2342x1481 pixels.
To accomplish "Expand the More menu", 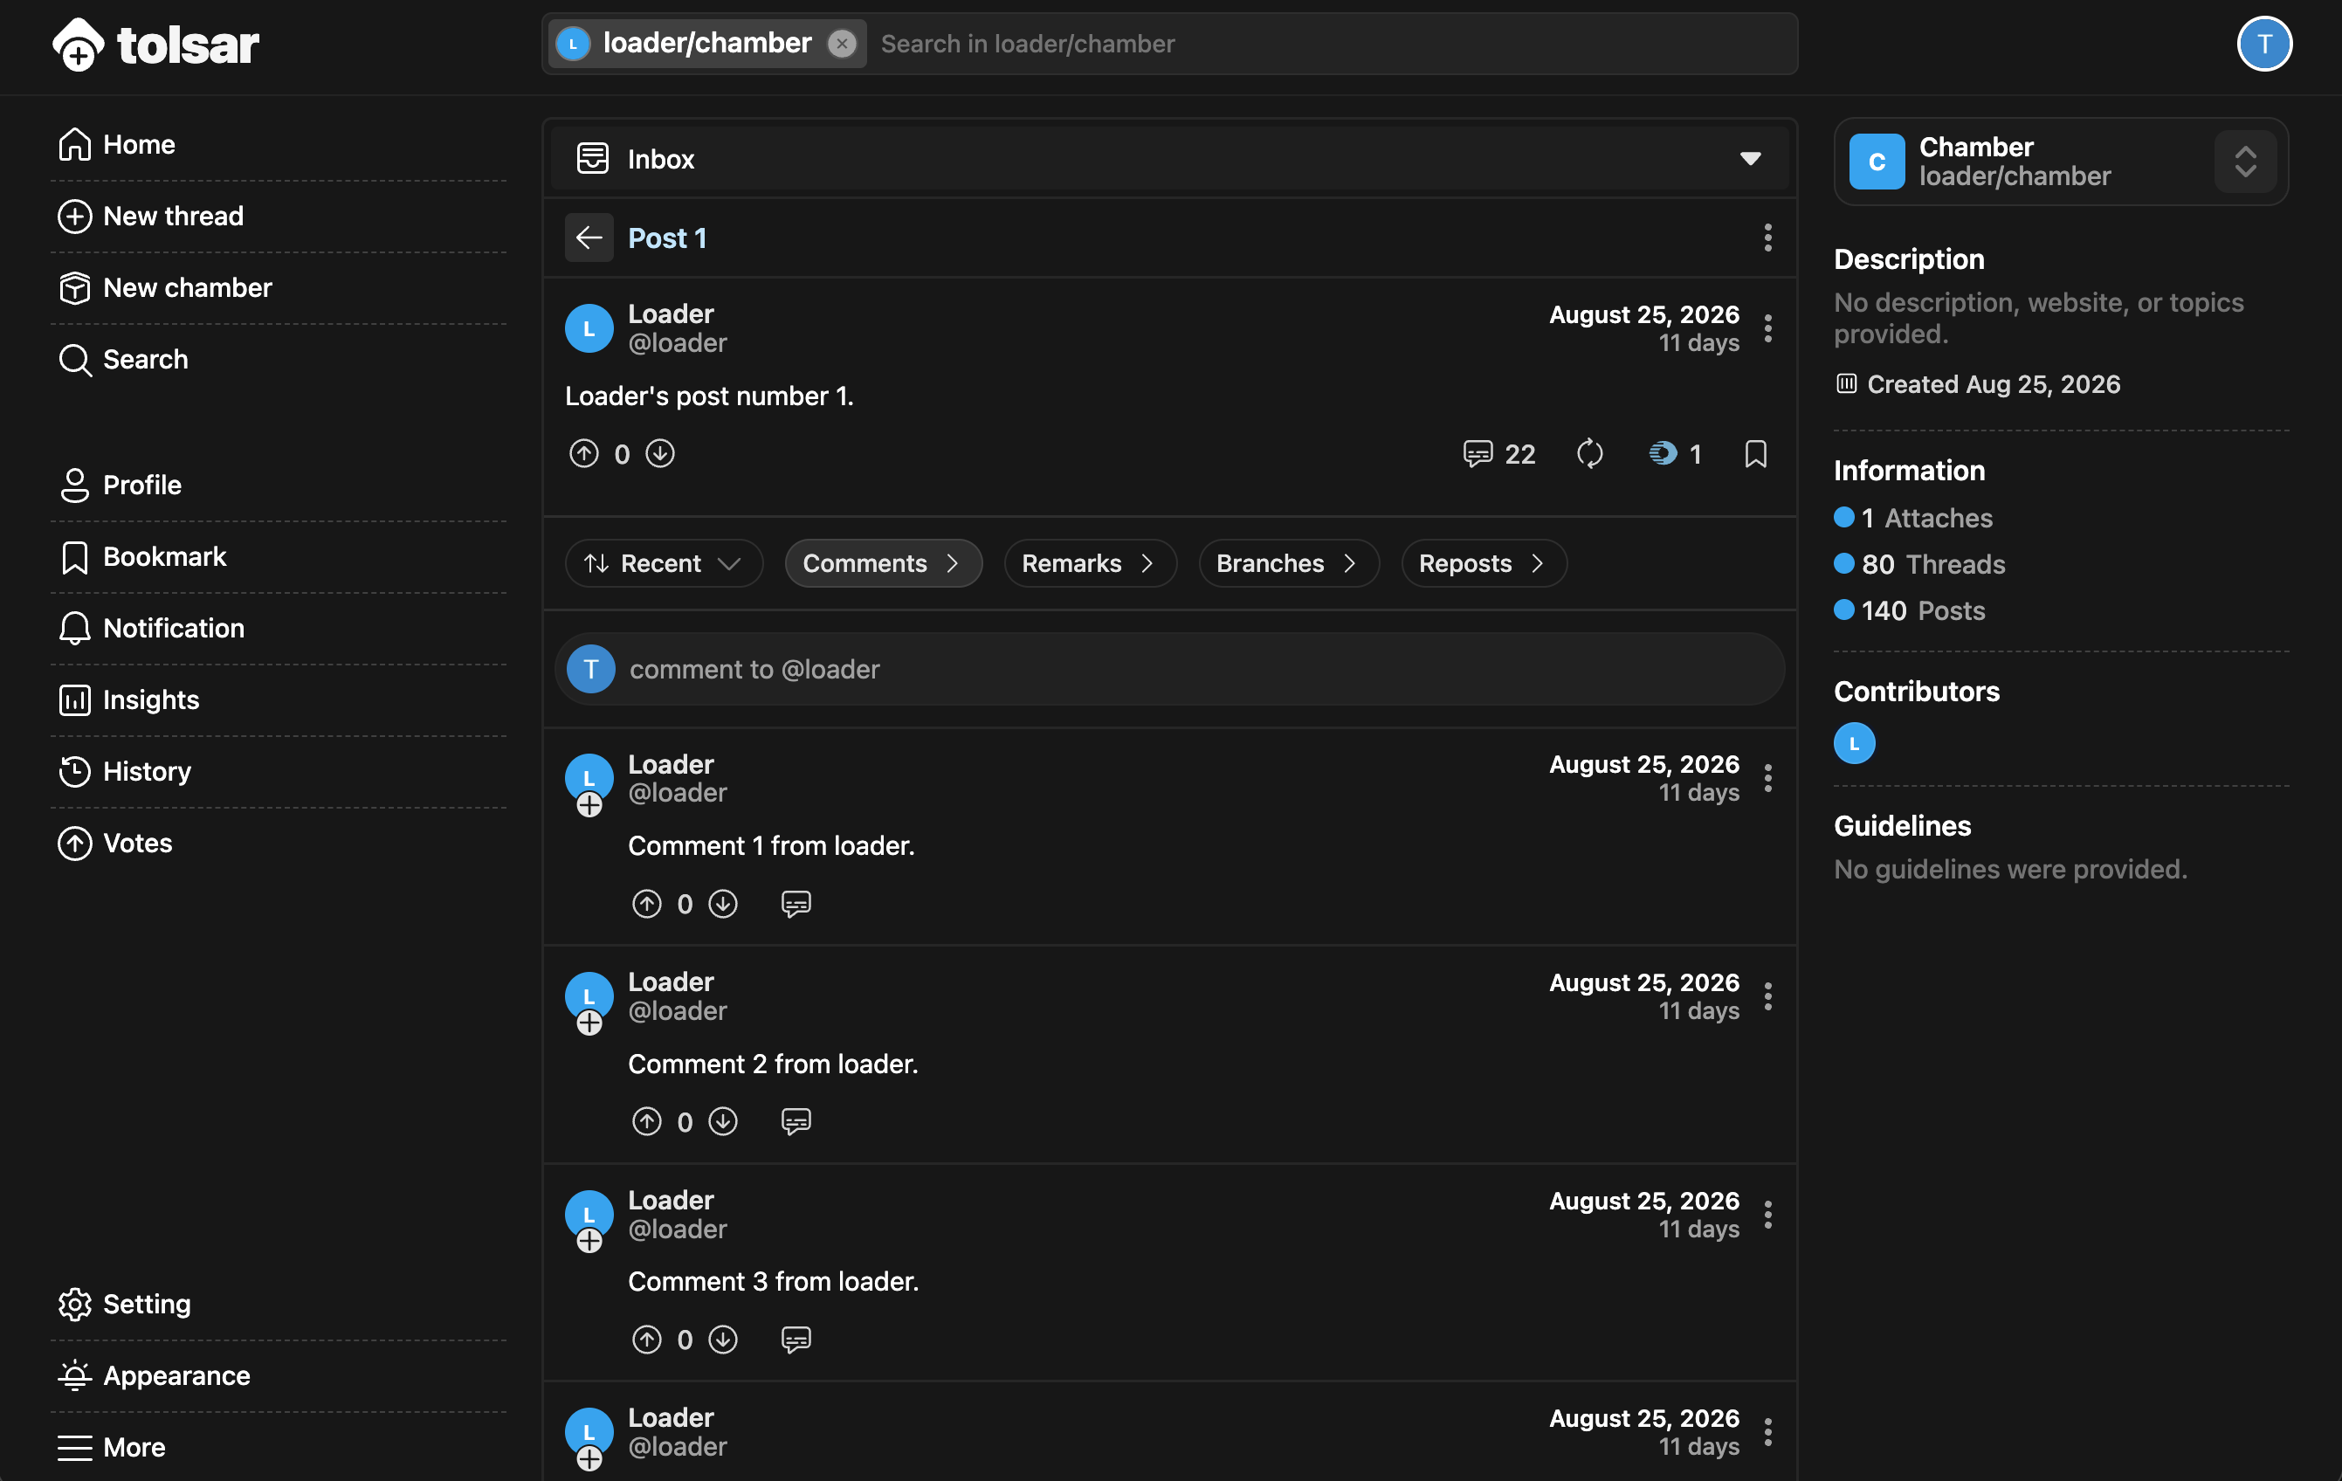I will point(279,1447).
